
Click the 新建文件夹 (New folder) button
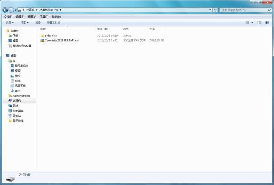pyautogui.click(x=54, y=22)
